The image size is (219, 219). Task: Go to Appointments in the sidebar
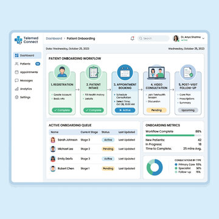point(27,72)
